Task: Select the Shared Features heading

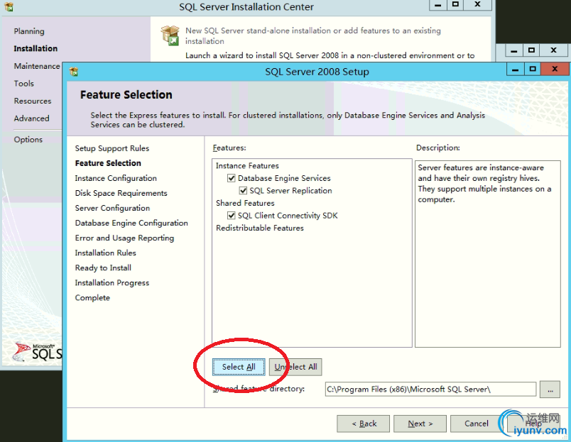Action: [x=245, y=203]
